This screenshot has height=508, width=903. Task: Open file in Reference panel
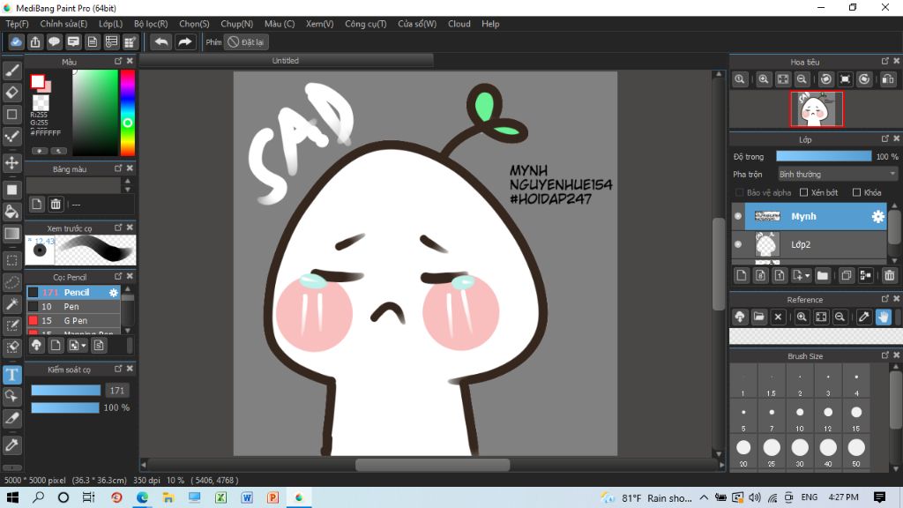click(x=759, y=317)
